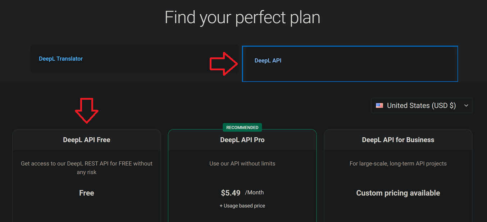Click the "Find your perfect plan" heading

[242, 17]
